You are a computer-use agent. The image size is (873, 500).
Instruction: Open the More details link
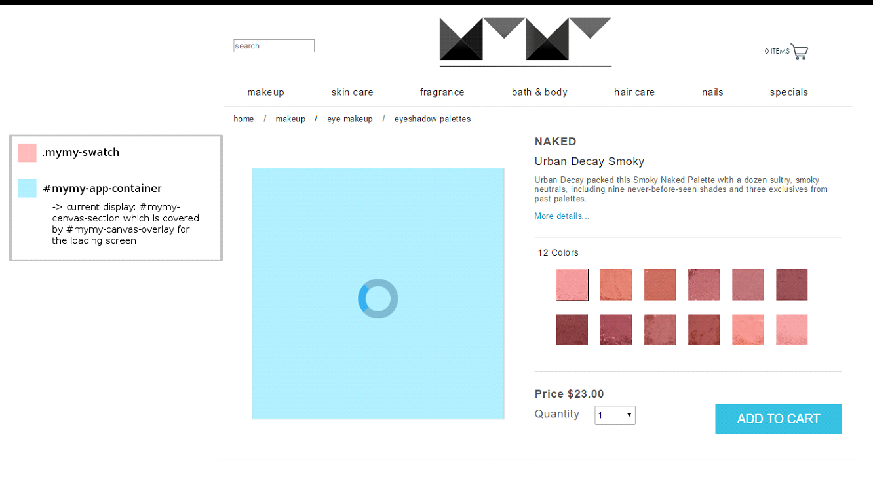pyautogui.click(x=562, y=216)
